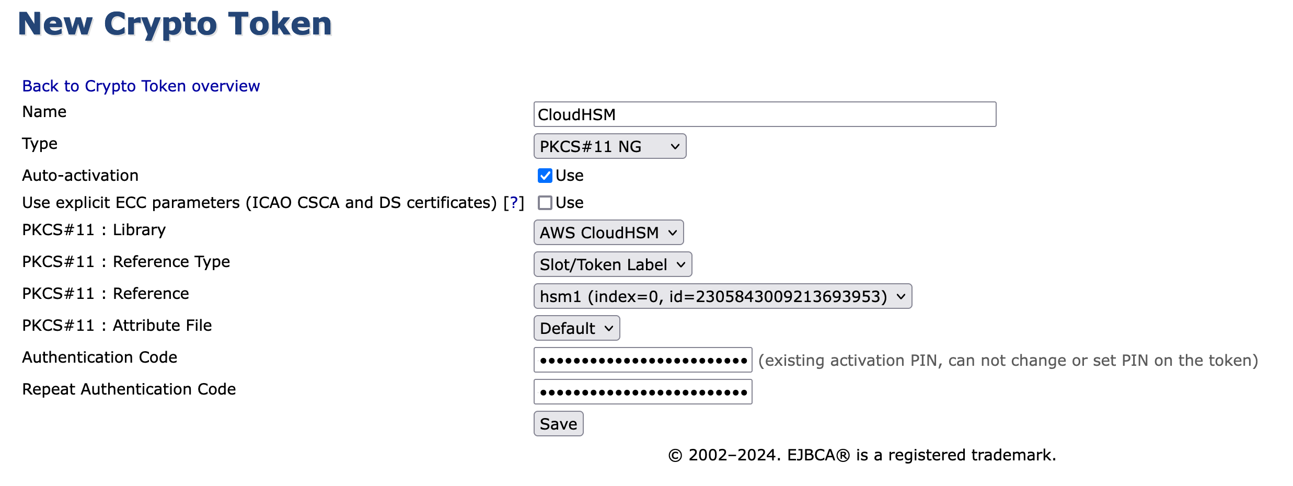1293x486 pixels.
Task: Focus the Repeat Authentication Code field
Action: pyautogui.click(x=642, y=392)
